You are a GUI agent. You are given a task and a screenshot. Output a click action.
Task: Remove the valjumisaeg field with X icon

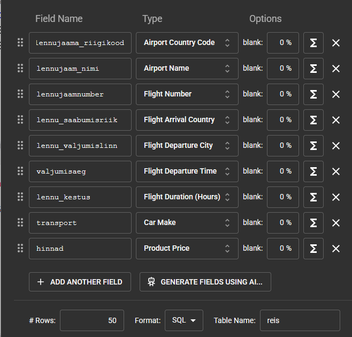click(336, 171)
